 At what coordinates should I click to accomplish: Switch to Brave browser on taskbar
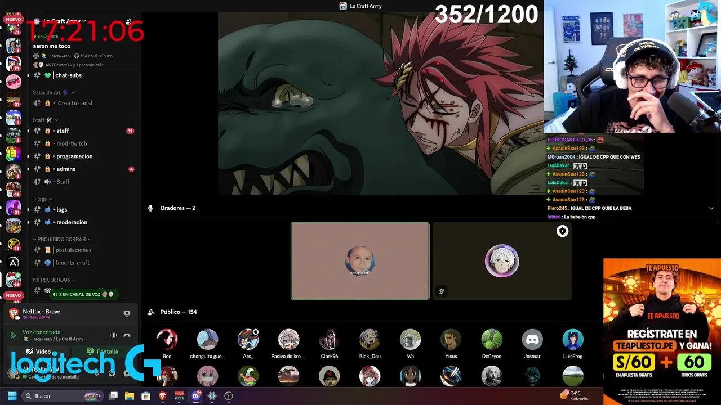point(162,396)
